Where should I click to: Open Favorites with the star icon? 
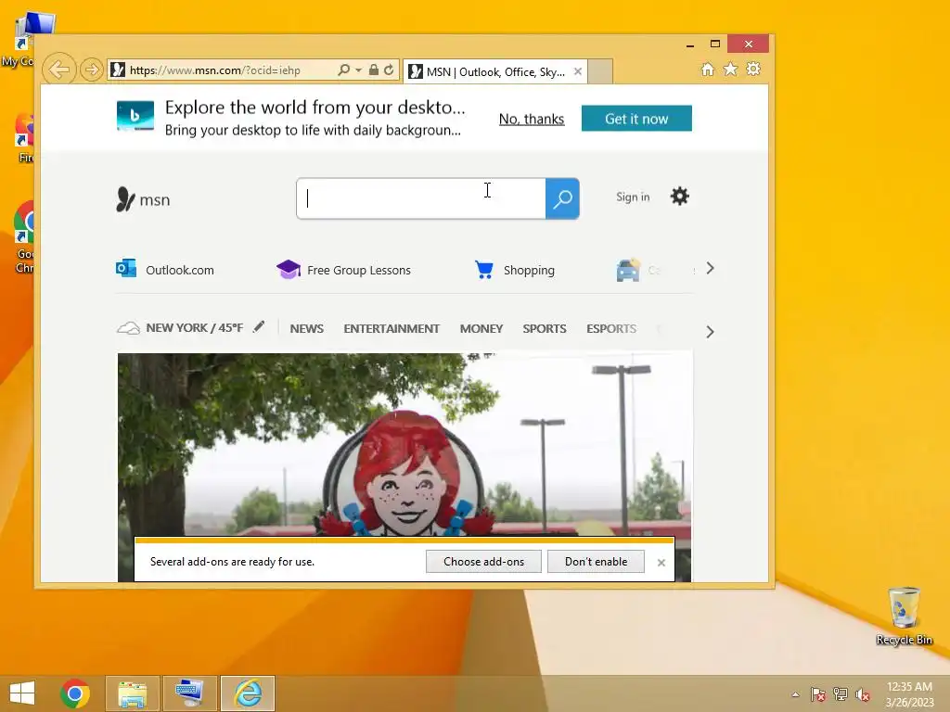(x=731, y=69)
